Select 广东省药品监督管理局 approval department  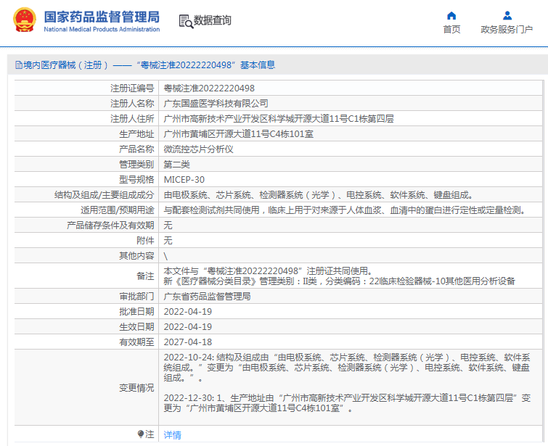[x=208, y=296]
